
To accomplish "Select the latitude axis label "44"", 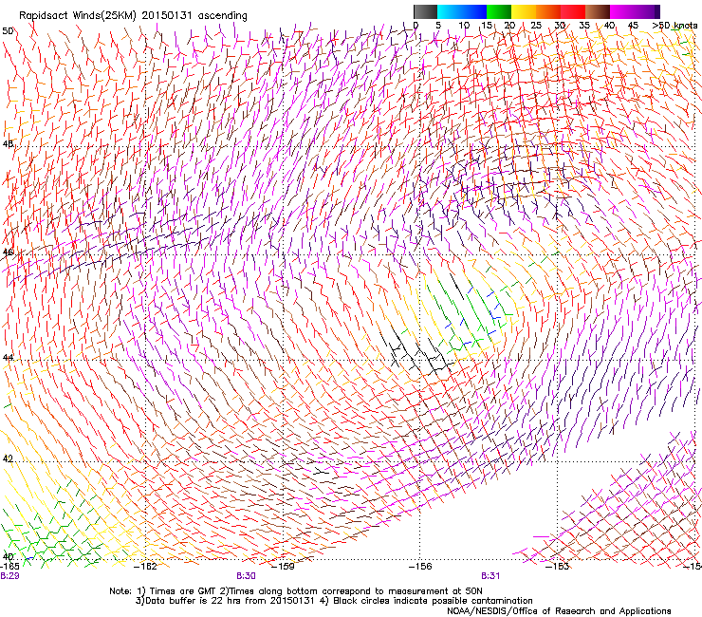I will (8, 358).
